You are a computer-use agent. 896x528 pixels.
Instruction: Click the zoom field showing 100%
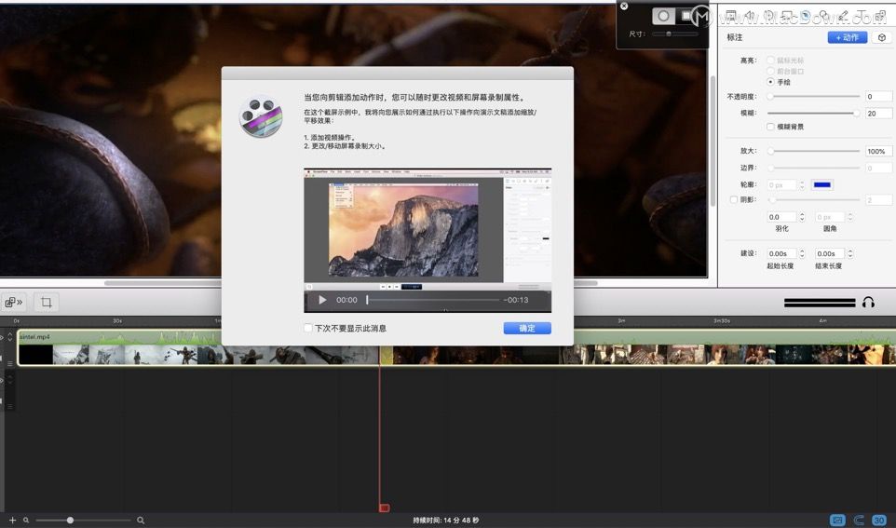click(x=878, y=151)
